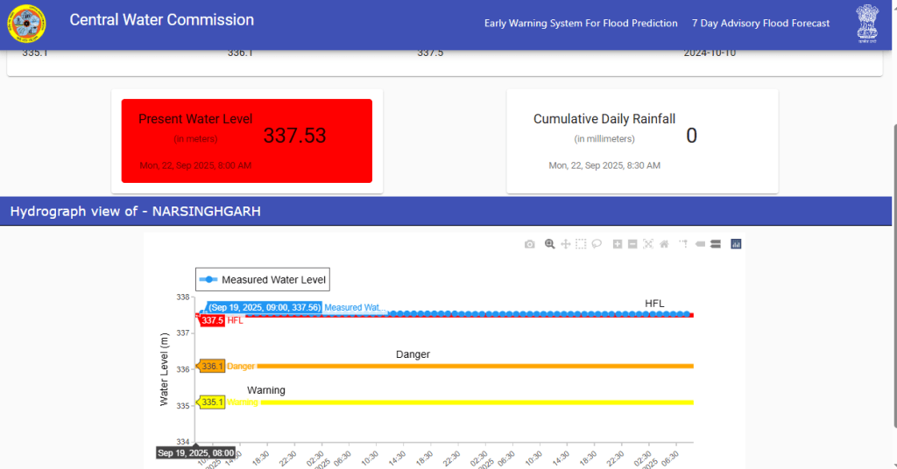Select the Pan tool in chart toolbar
The width and height of the screenshot is (897, 469).
[x=566, y=244]
